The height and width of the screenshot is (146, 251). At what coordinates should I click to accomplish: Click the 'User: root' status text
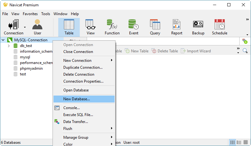coord(131,143)
